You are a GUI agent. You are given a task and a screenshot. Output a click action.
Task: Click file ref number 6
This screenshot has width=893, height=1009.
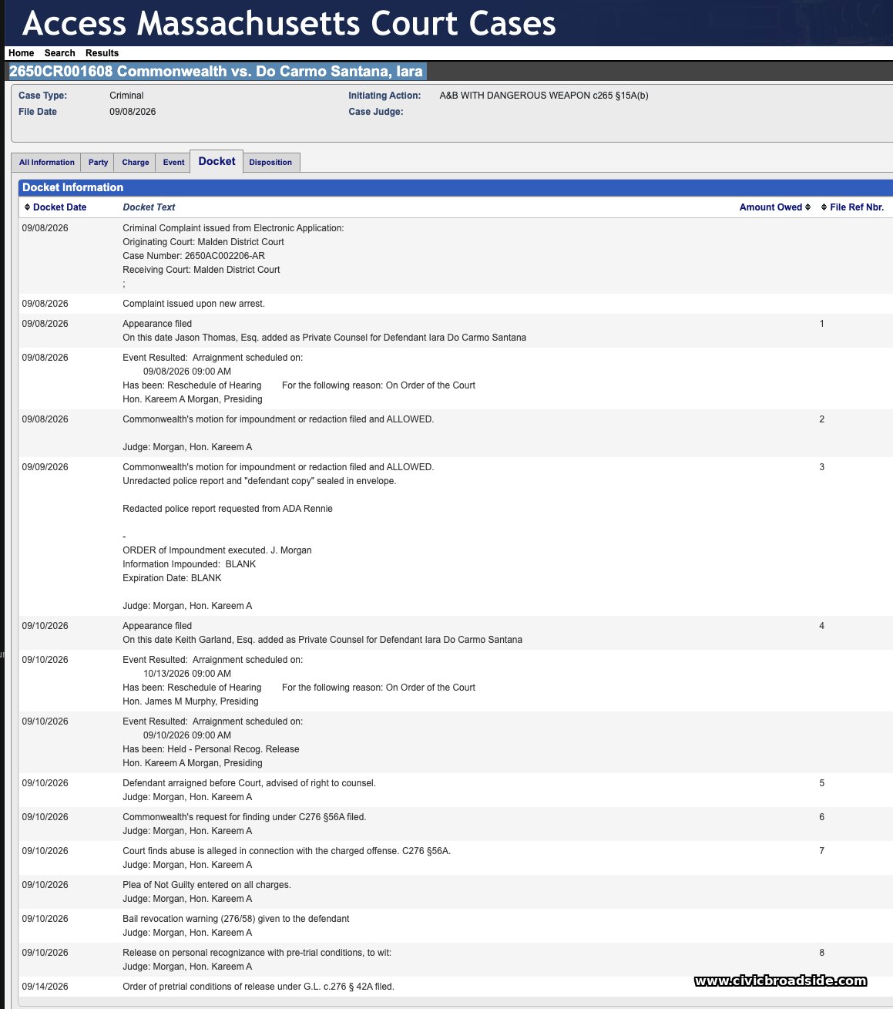822,817
